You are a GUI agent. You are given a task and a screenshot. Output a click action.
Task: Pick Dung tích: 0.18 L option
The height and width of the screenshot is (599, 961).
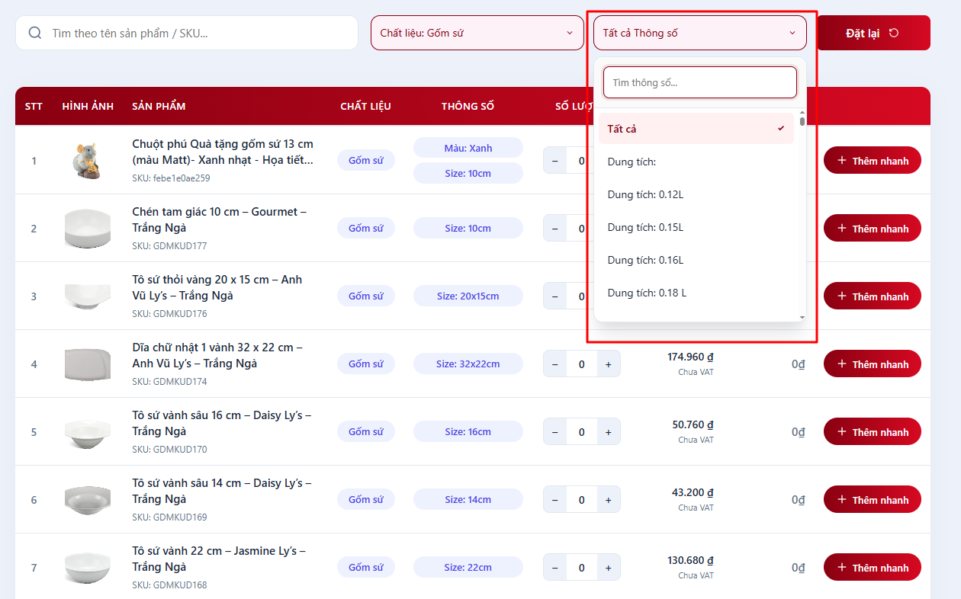[x=696, y=293]
